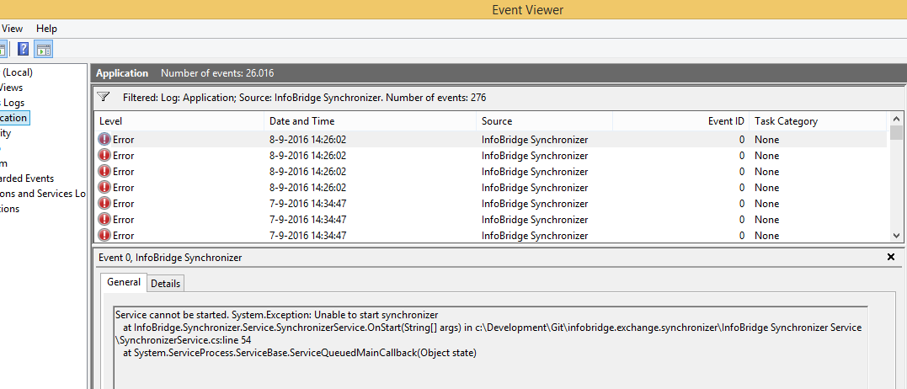Click 'Event 0, InfoBridge Synchronizer' pane title

[x=169, y=258]
